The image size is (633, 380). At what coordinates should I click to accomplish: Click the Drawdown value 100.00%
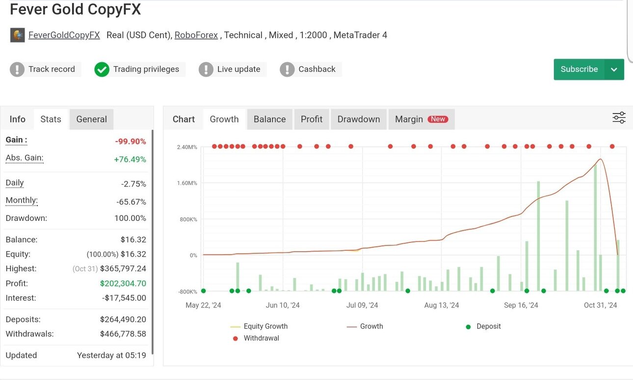[130, 218]
